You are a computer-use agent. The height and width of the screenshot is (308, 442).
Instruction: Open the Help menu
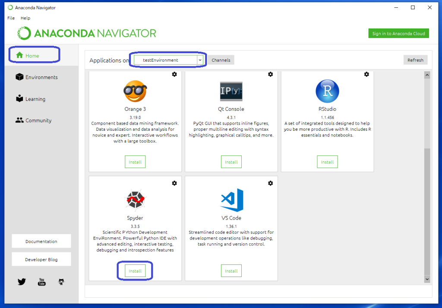(x=25, y=18)
